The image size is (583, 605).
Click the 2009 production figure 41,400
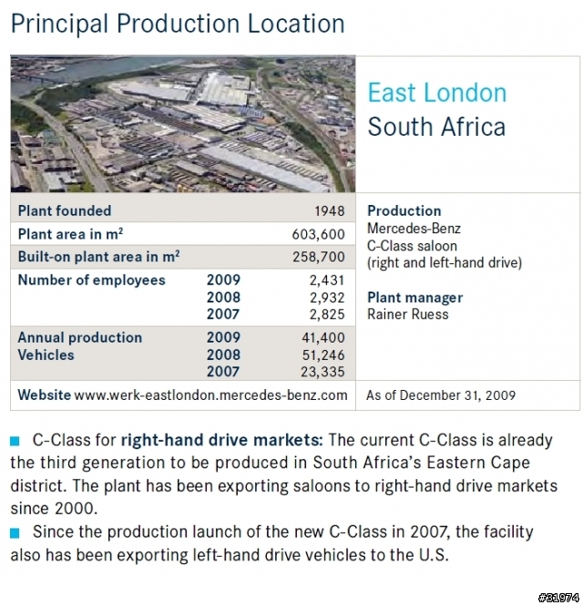(323, 338)
